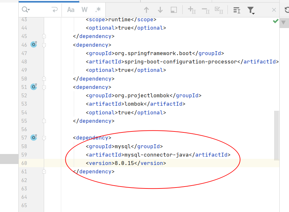This screenshot has width=289, height=212.
Task: Click fold end marker on line 50
Action: (x=44, y=79)
